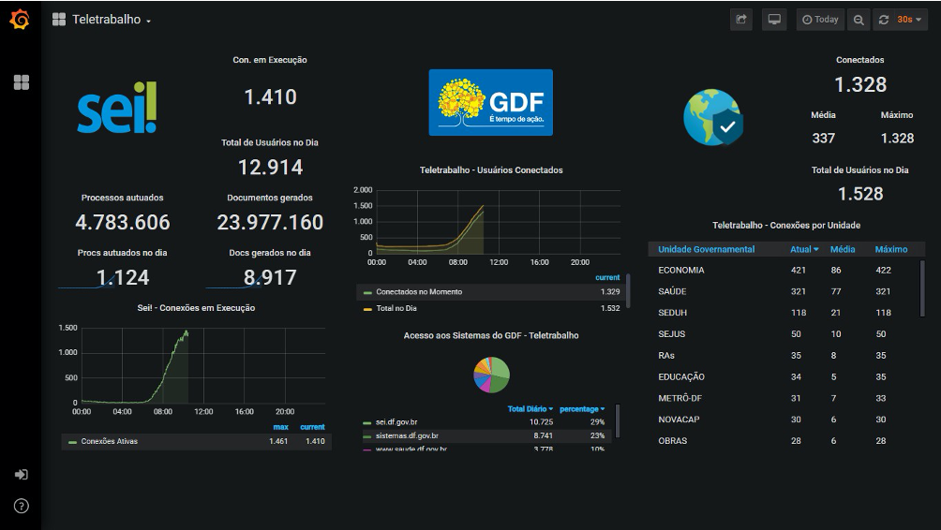The image size is (941, 530).
Task: Change sei.df.gov.br legend color swatch
Action: click(x=367, y=422)
